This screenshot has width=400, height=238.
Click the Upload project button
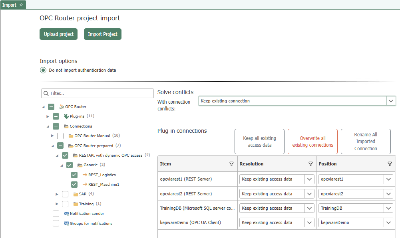tap(58, 34)
